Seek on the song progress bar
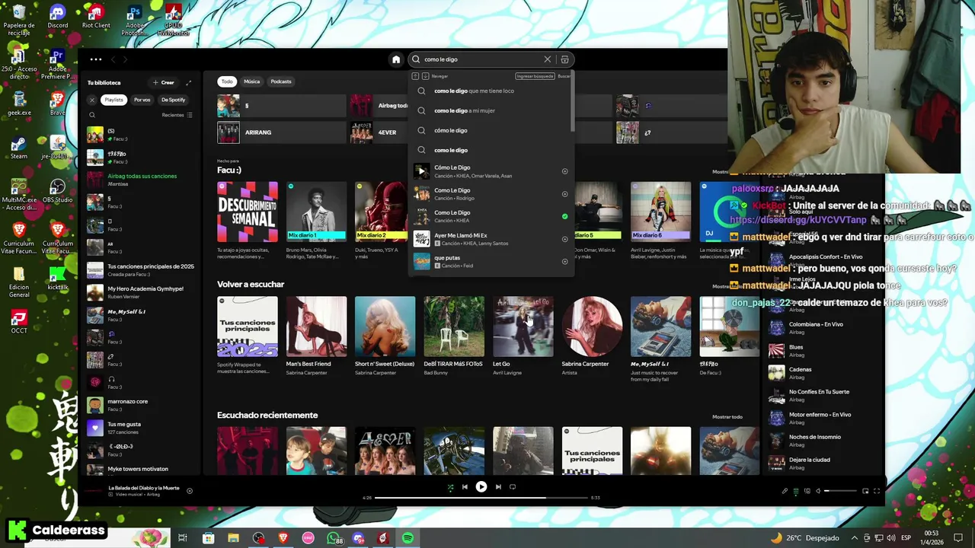The height and width of the screenshot is (548, 975). coord(481,498)
